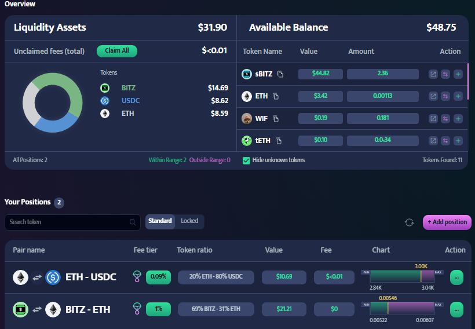Click the WIF token logo

coord(247,119)
